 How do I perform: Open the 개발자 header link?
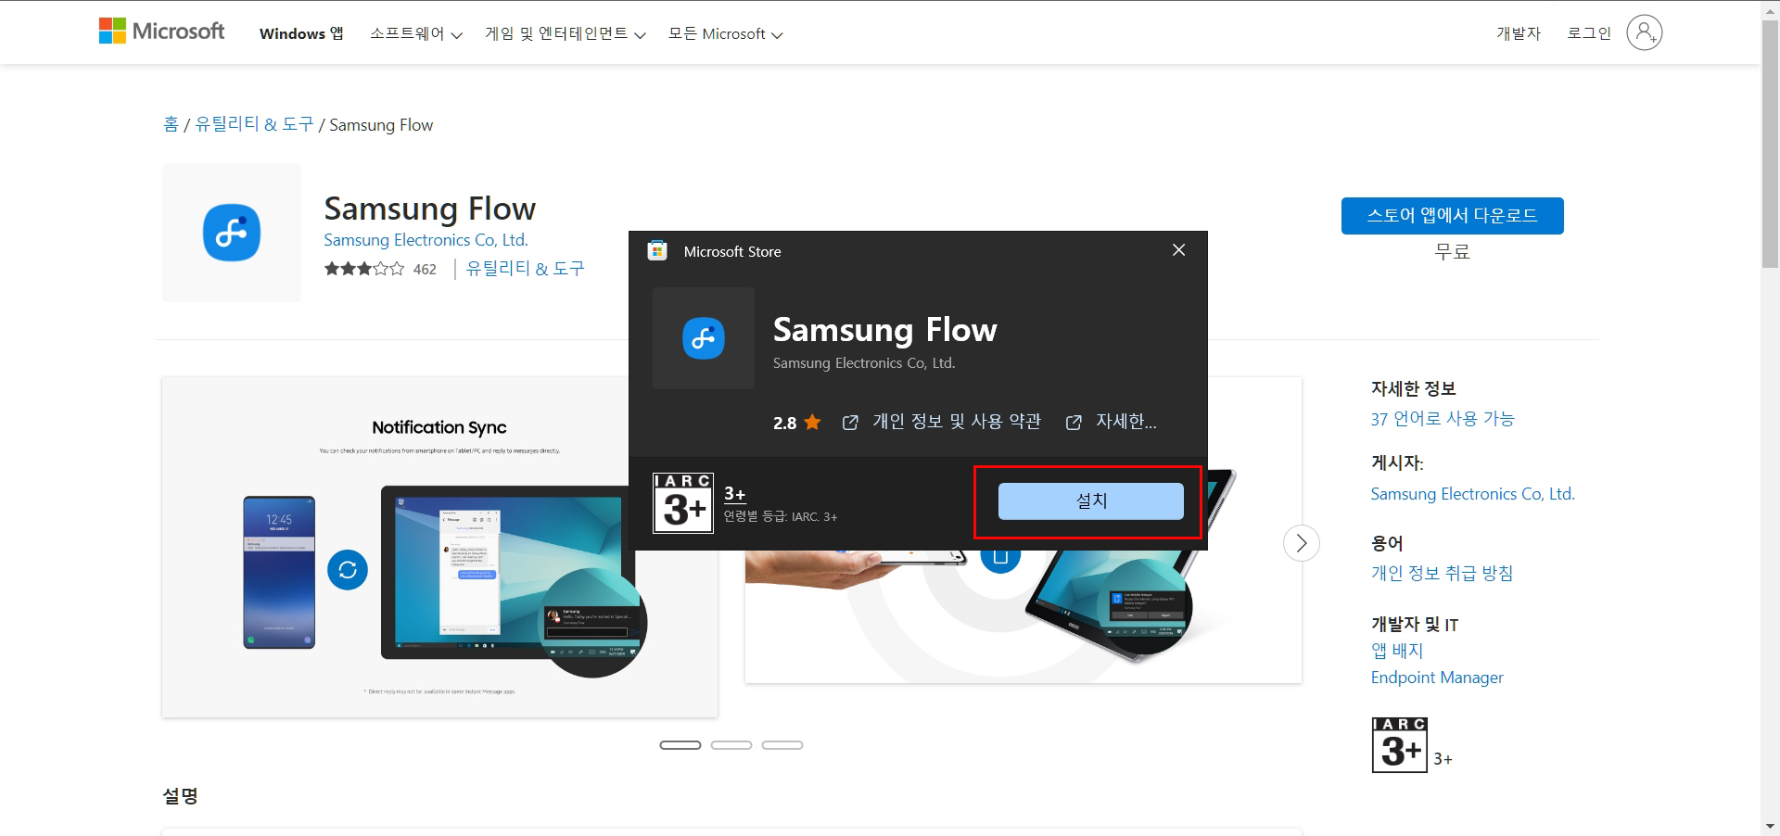tap(1519, 33)
